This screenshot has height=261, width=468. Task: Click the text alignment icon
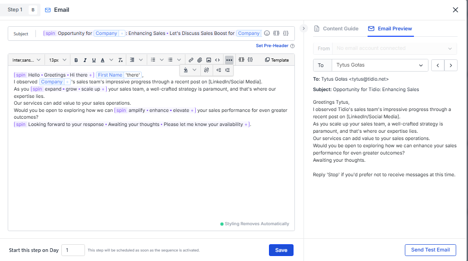pyautogui.click(x=132, y=60)
